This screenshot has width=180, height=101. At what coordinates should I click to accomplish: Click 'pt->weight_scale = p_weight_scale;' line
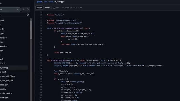coord(76,90)
